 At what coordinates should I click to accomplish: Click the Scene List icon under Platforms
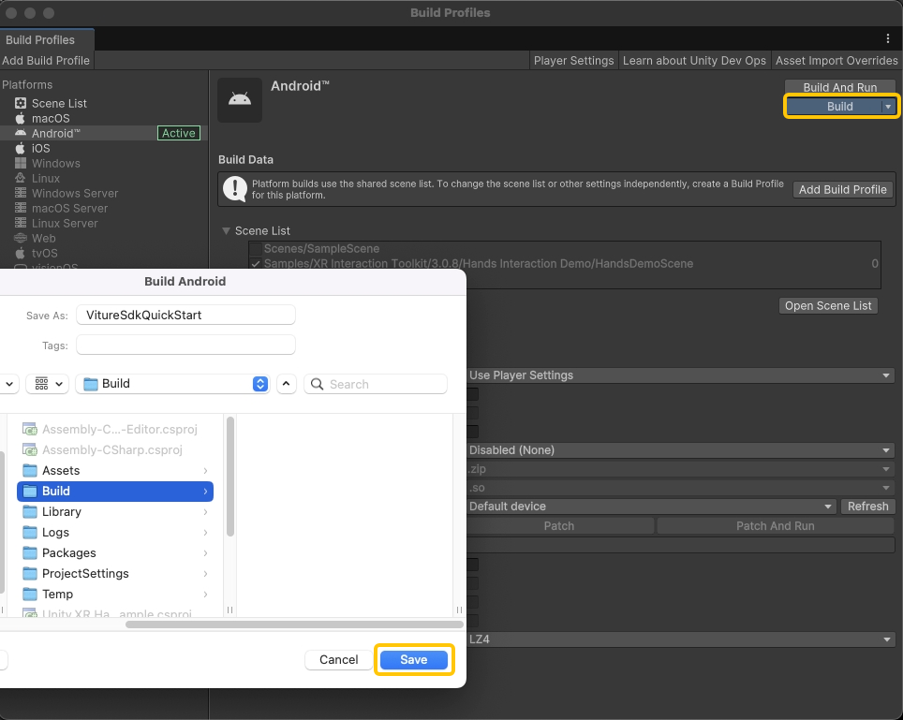point(21,104)
